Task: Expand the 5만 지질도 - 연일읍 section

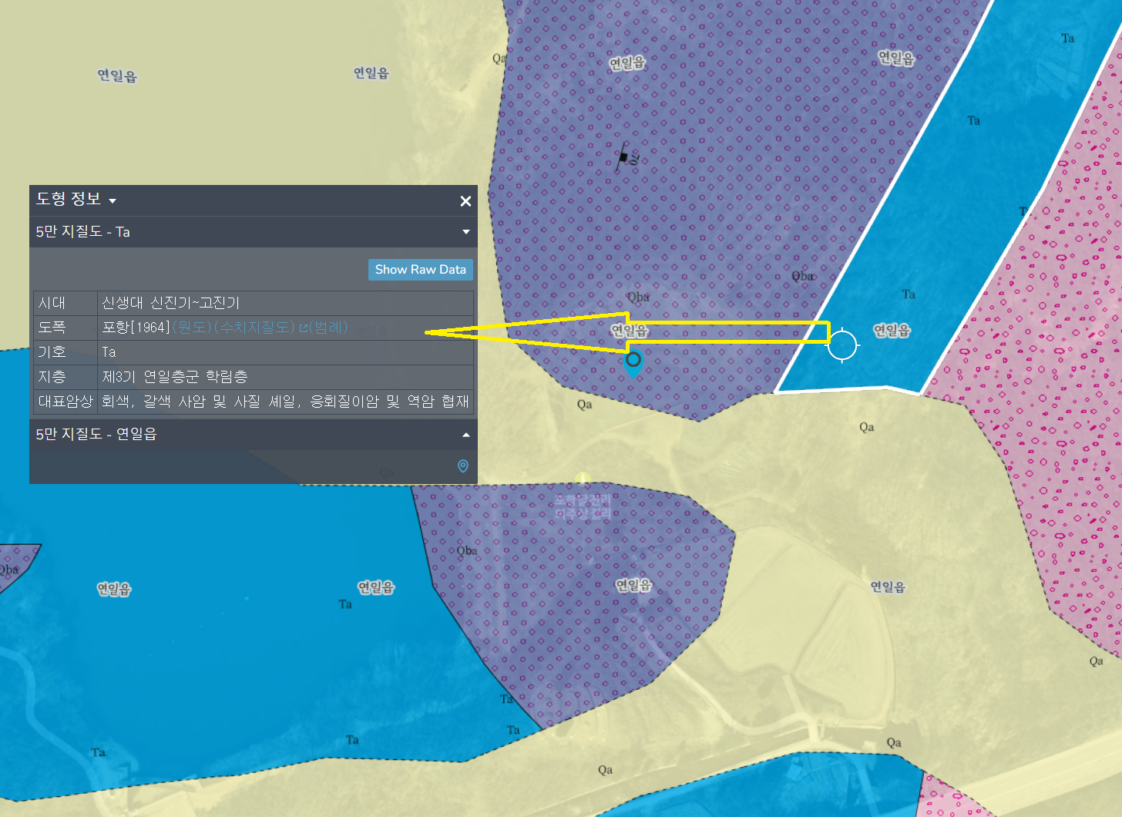Action: click(465, 435)
